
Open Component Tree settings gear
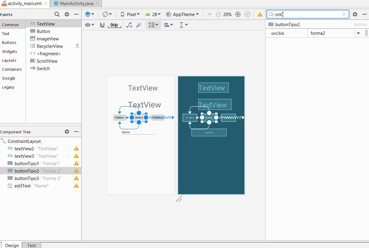tap(67, 132)
